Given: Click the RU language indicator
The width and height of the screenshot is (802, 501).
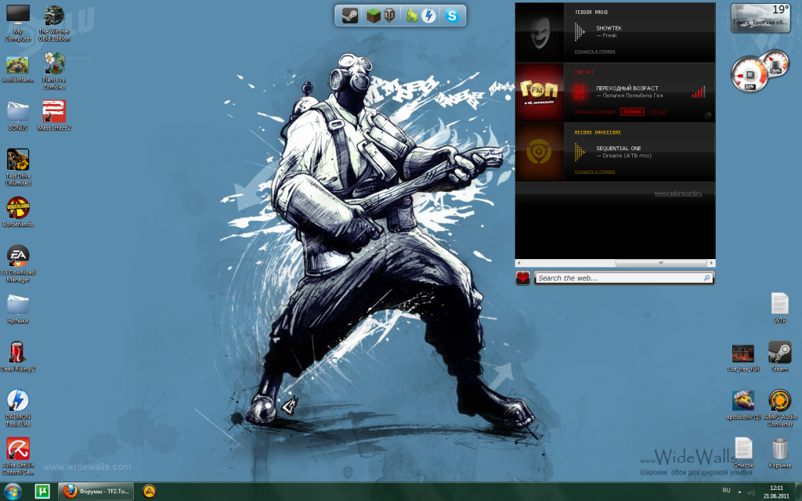Looking at the screenshot, I should (726, 490).
